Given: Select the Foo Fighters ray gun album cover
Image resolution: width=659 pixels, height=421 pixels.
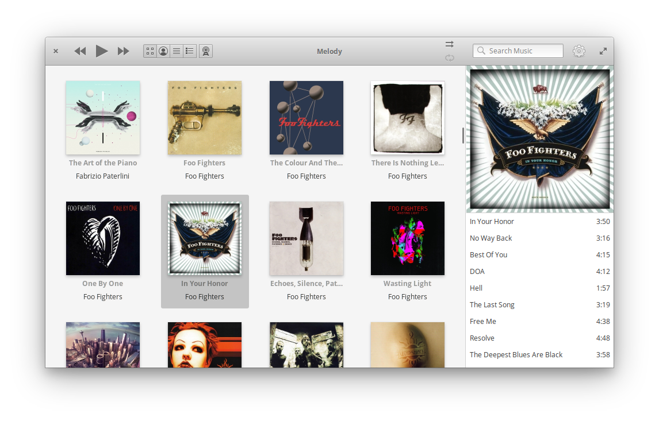Looking at the screenshot, I should click(x=205, y=118).
